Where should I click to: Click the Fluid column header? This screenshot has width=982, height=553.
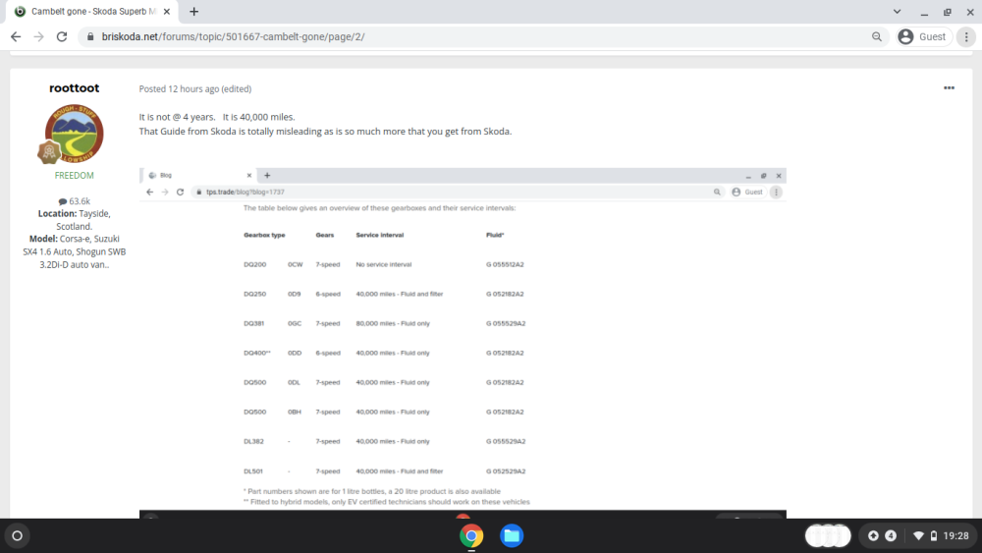click(495, 235)
